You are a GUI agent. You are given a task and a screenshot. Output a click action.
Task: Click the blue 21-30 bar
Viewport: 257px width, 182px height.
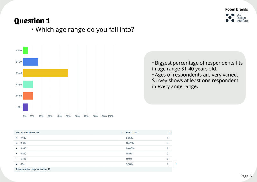[31, 62]
